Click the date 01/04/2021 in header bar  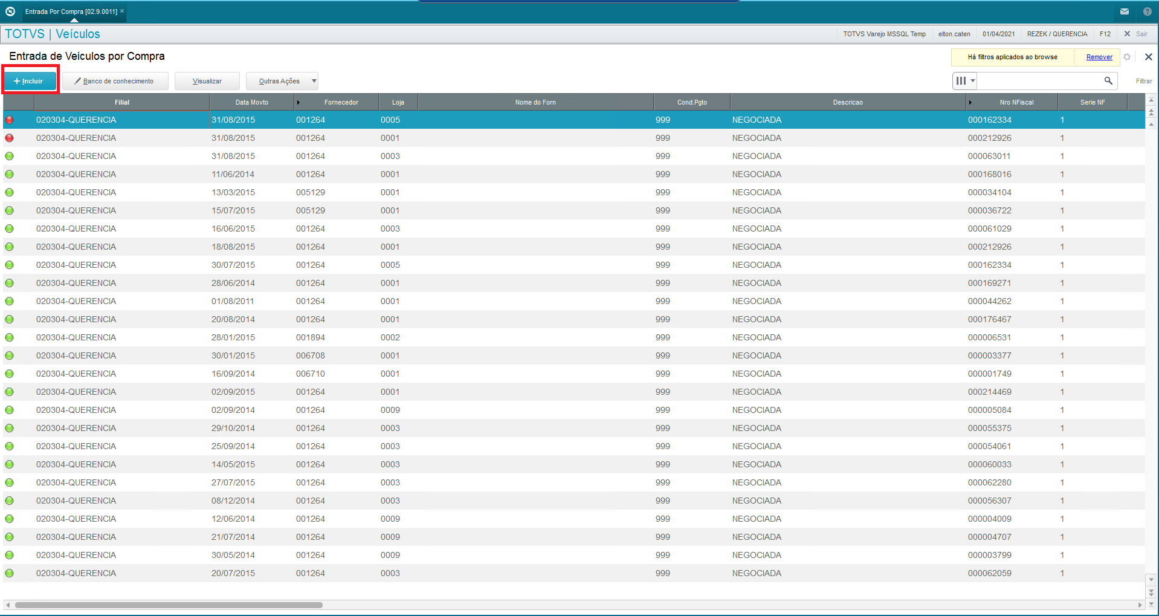click(x=998, y=34)
